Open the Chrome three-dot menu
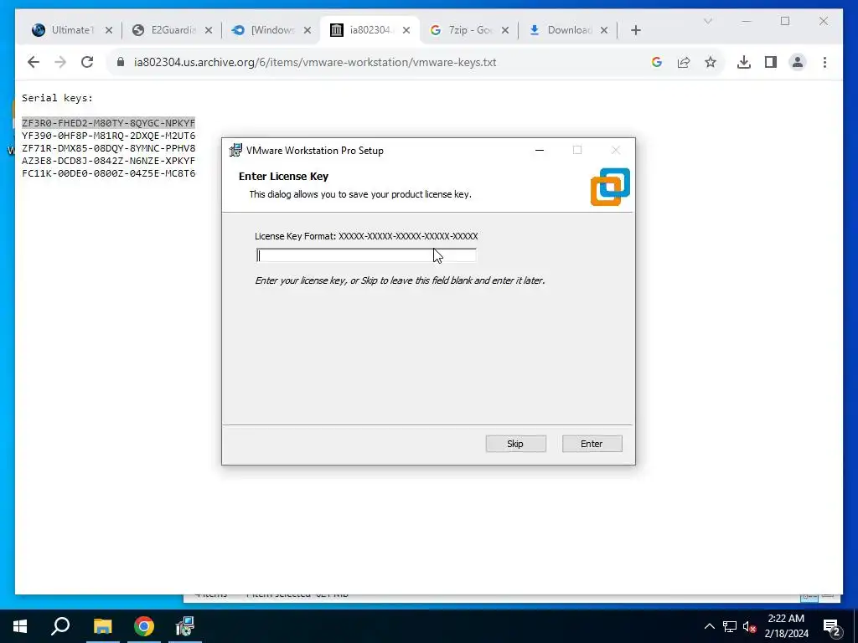The width and height of the screenshot is (858, 643). [x=824, y=62]
